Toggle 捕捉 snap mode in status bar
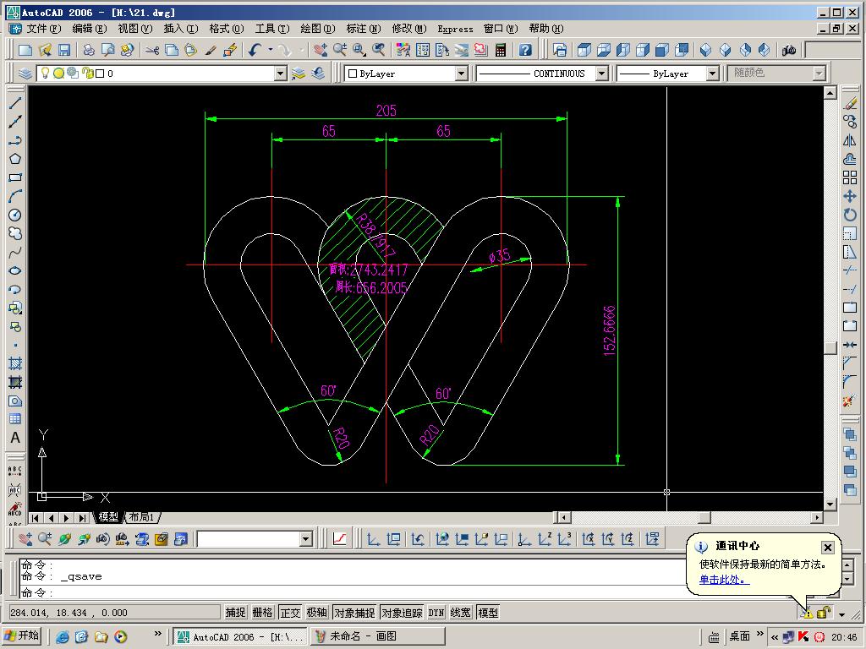The height and width of the screenshot is (649, 866). (x=235, y=613)
